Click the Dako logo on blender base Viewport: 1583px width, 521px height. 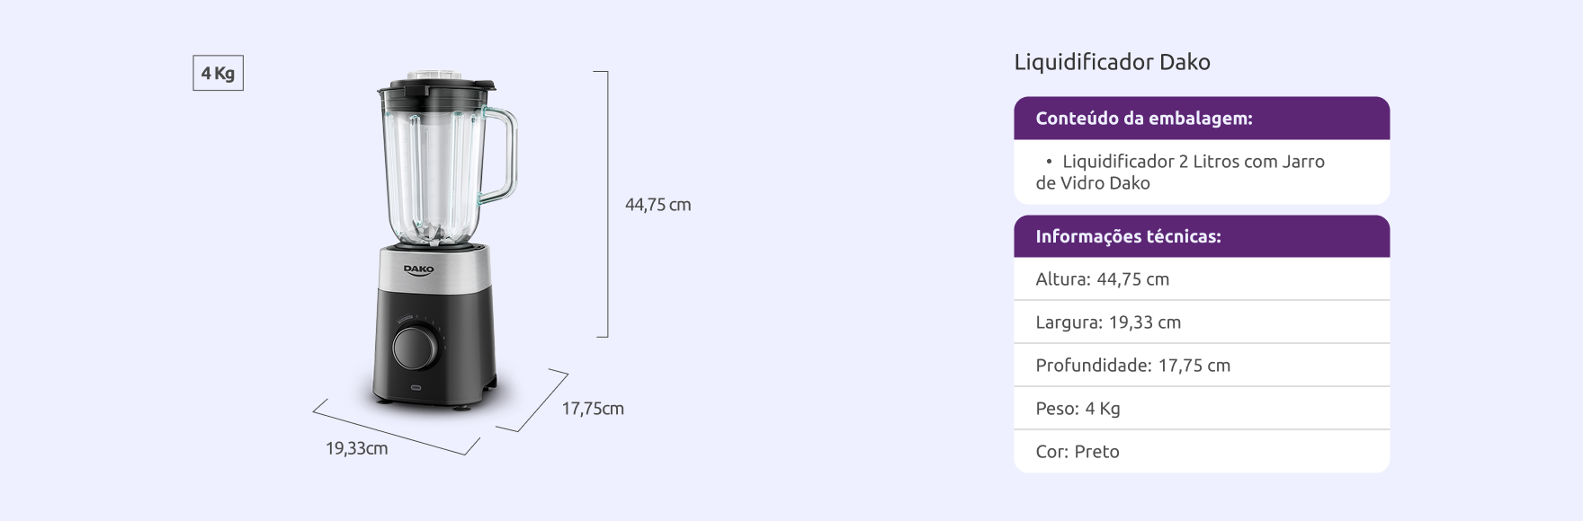[x=418, y=269]
